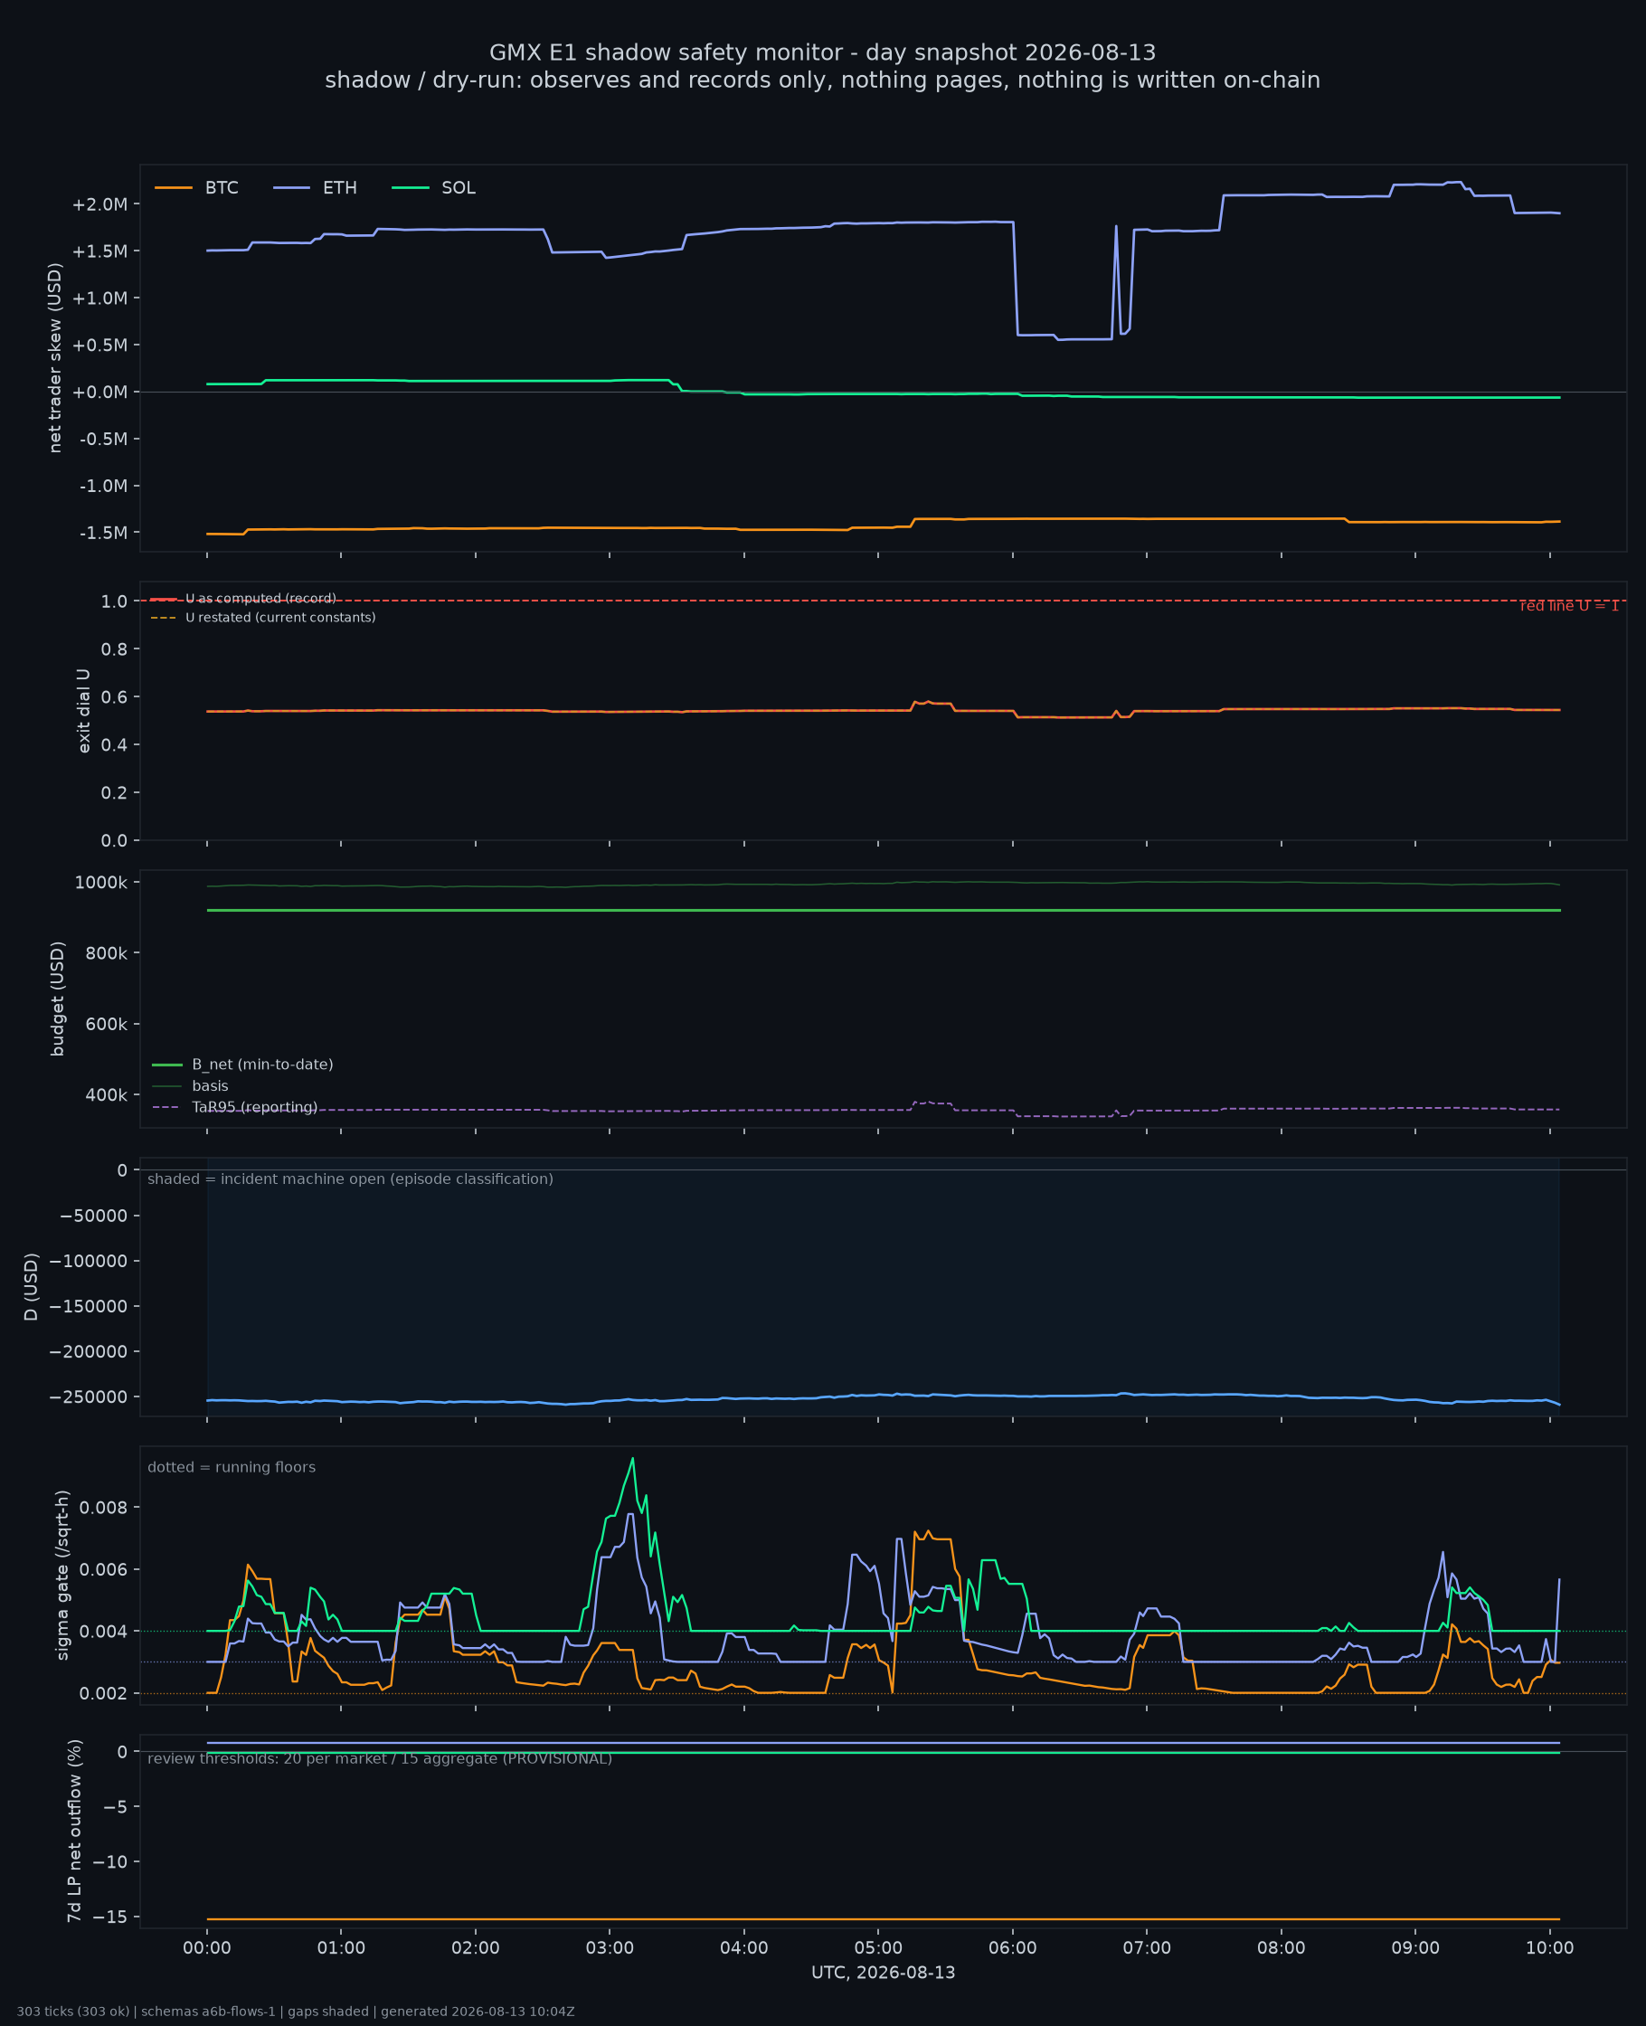The image size is (1646, 2026).
Task: Click the "+1.5M" skew tick label
Action: [x=99, y=251]
